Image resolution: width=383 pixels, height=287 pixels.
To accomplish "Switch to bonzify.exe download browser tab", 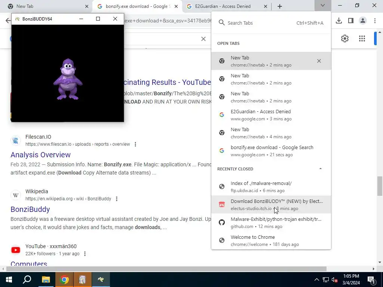I will (137, 6).
